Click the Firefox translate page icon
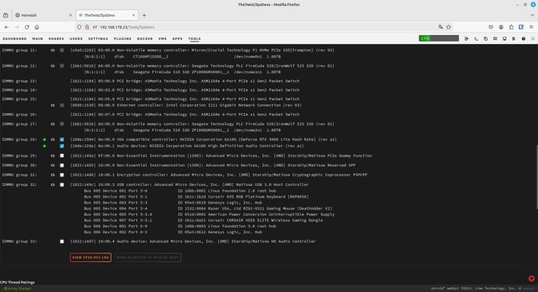This screenshot has width=538, height=292. tap(441, 27)
